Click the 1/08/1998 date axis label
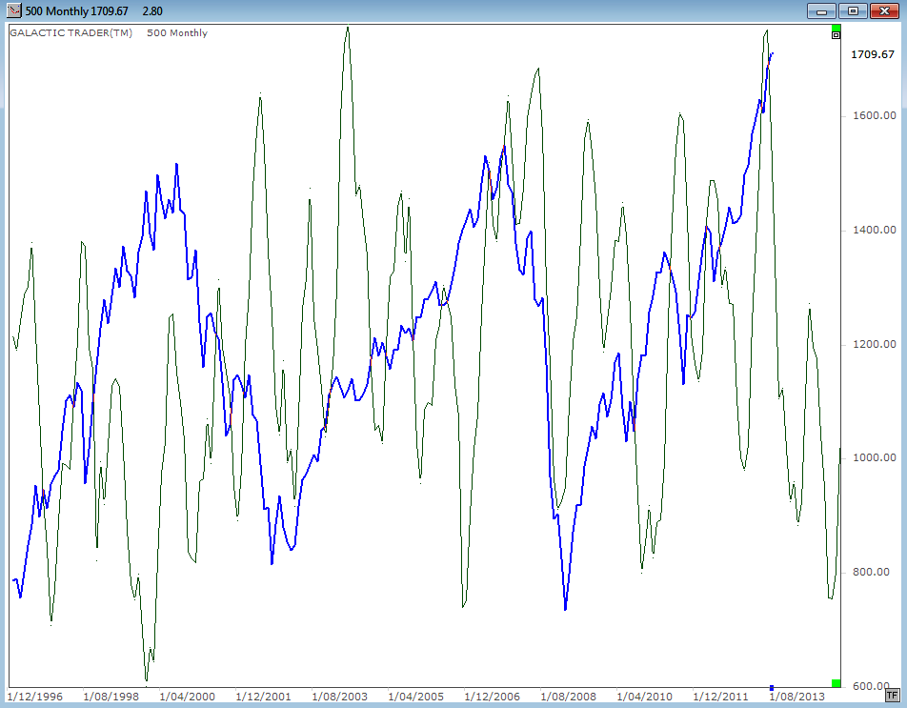Viewport: 907px width, 708px height. 111,697
